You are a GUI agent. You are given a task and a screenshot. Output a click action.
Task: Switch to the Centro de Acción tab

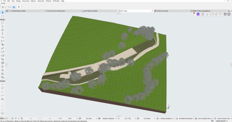[x=172, y=11]
